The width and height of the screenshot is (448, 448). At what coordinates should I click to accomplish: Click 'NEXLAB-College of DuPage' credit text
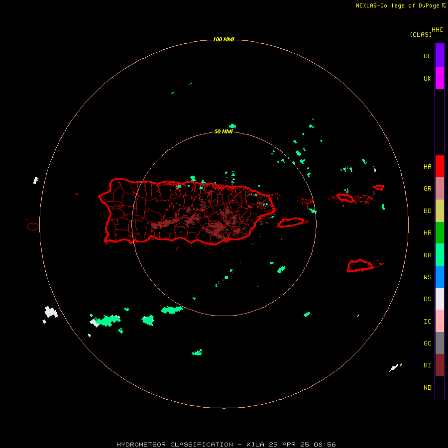[x=397, y=5]
